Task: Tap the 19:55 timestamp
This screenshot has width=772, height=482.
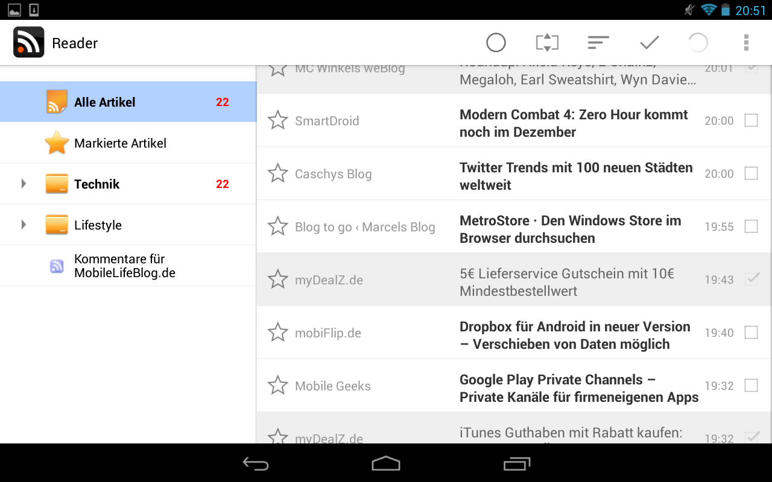Action: tap(719, 227)
